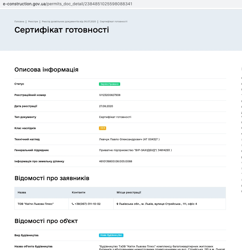The height and width of the screenshot is (250, 242).
Task: Click the Стрийська 111 registration address text
Action: click(158, 204)
